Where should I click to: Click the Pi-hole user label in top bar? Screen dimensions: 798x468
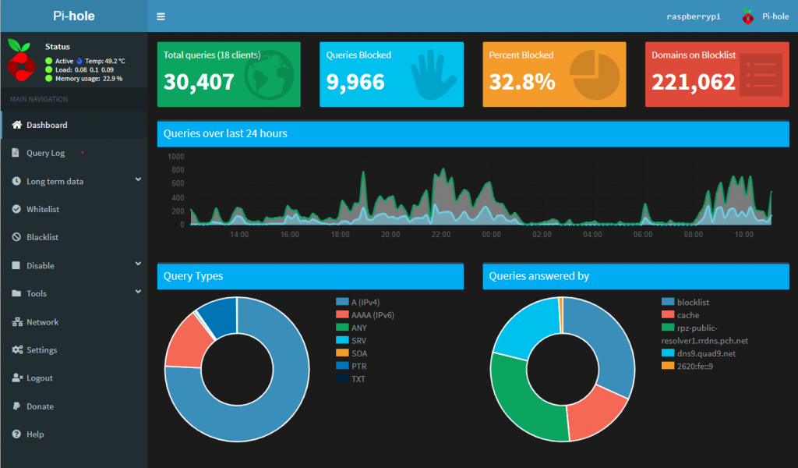point(775,16)
